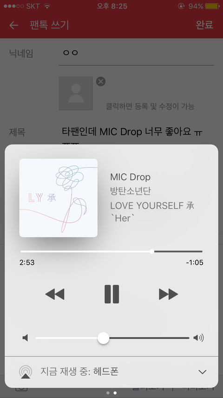Edit the 닉네임 nickname field
Image resolution: width=223 pixels, height=398 pixels.
click(x=137, y=54)
